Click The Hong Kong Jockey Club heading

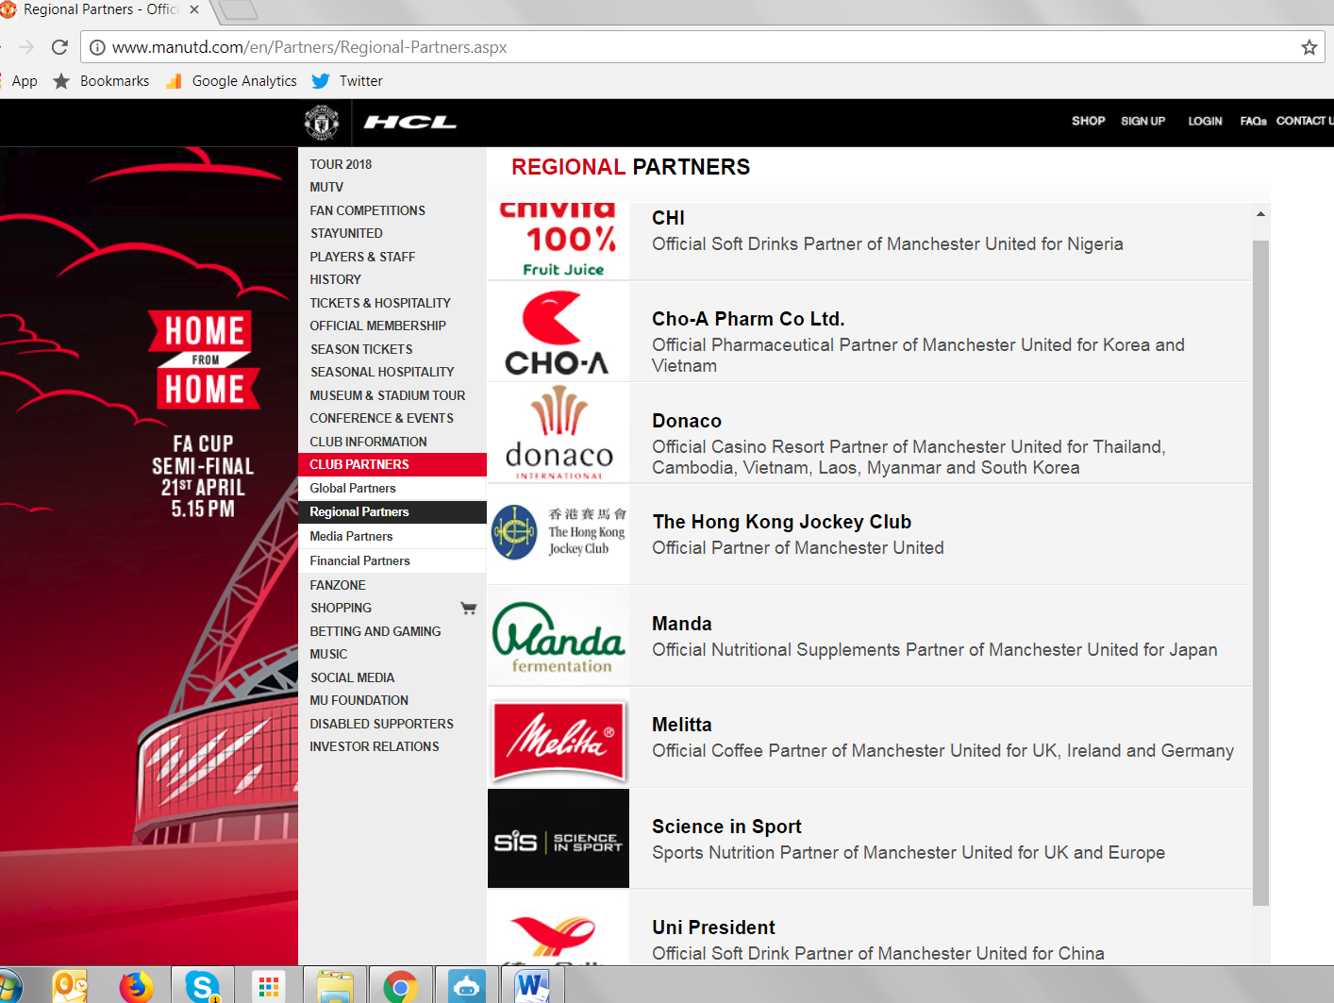[782, 522]
